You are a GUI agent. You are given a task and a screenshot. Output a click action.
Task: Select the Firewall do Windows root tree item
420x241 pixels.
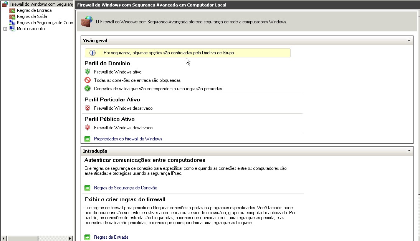click(41, 4)
